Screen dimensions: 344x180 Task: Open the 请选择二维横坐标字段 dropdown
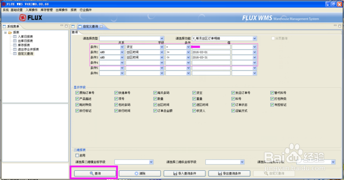151,162
